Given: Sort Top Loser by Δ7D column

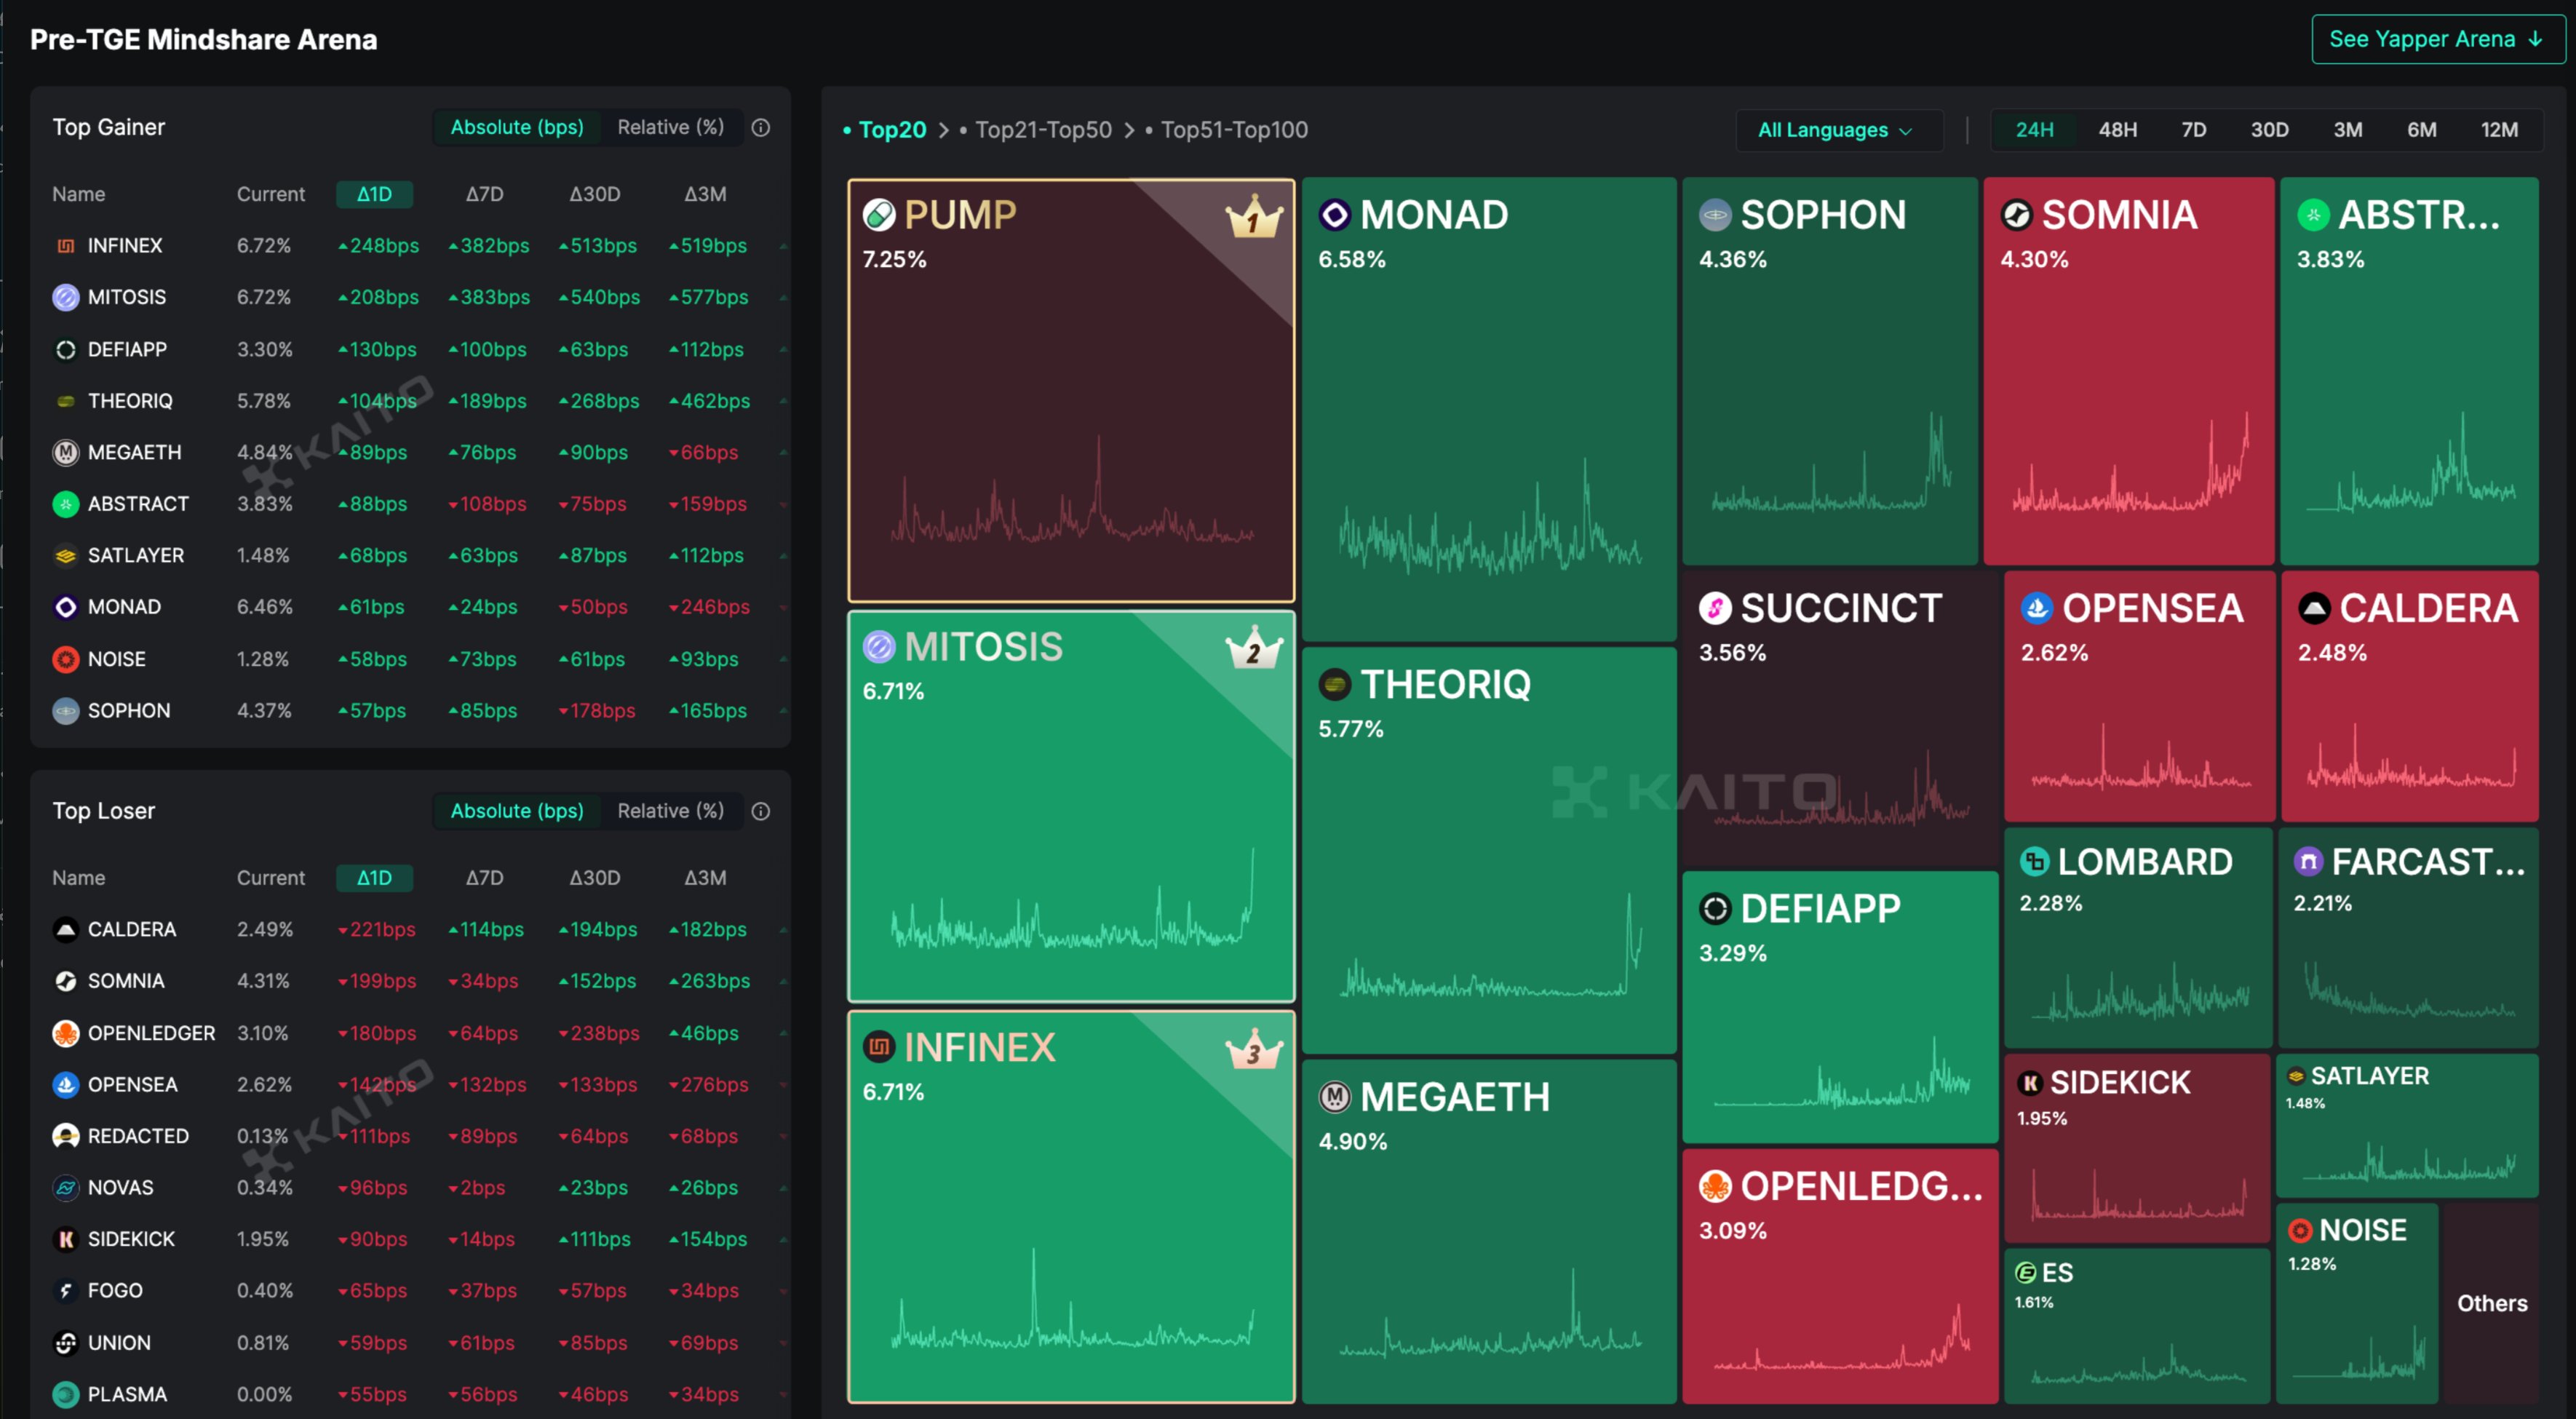Looking at the screenshot, I should tap(484, 878).
